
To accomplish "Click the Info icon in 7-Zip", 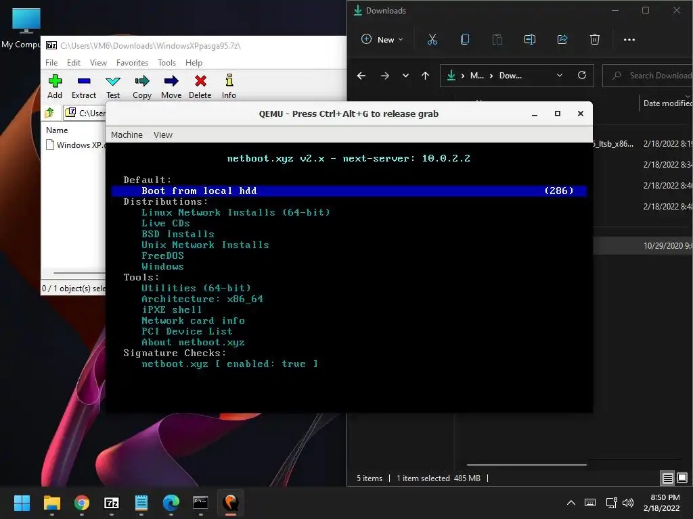I will [x=229, y=86].
